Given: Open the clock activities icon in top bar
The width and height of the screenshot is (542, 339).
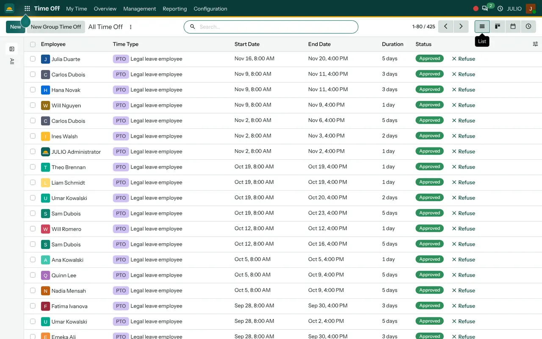Looking at the screenshot, I should point(500,8).
